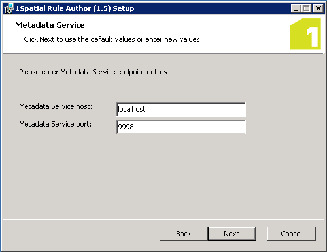Image resolution: width=327 pixels, height=252 pixels.
Task: Focus the Metadata Service port field
Action: point(181,127)
